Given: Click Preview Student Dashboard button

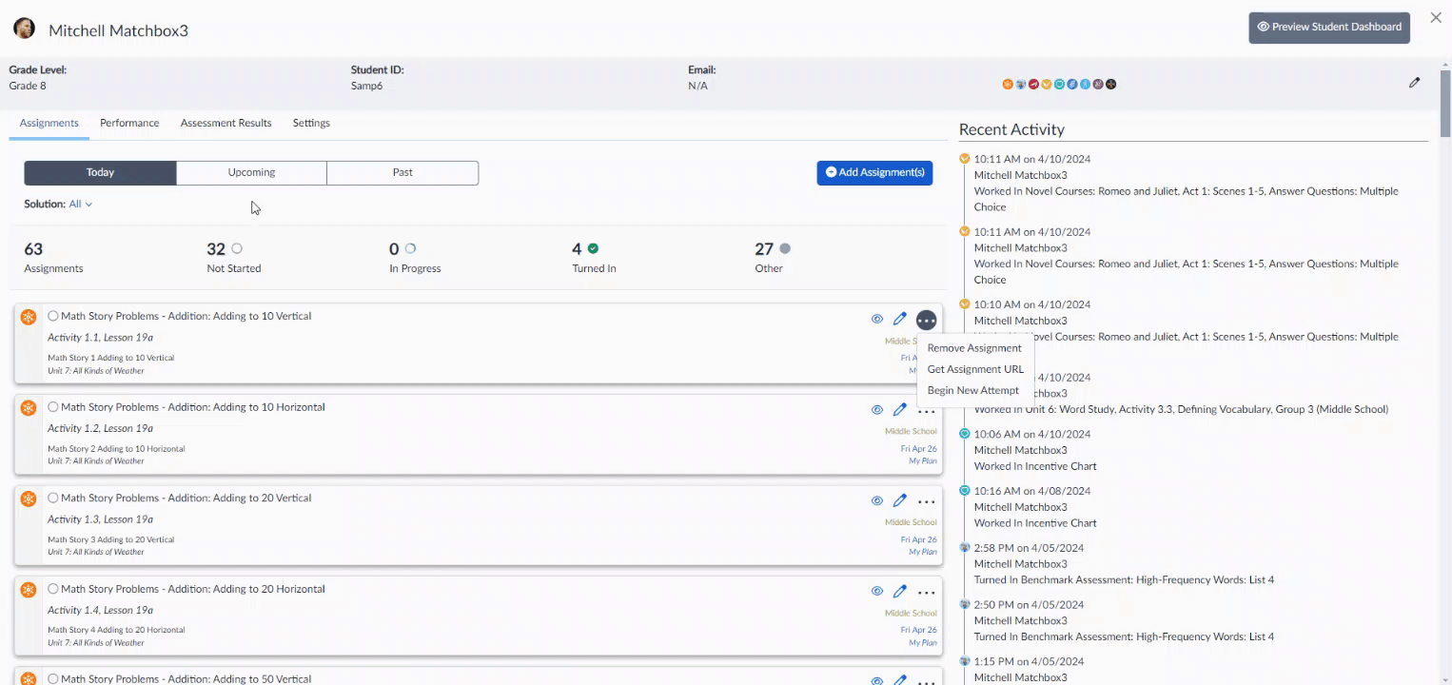Looking at the screenshot, I should tap(1329, 28).
